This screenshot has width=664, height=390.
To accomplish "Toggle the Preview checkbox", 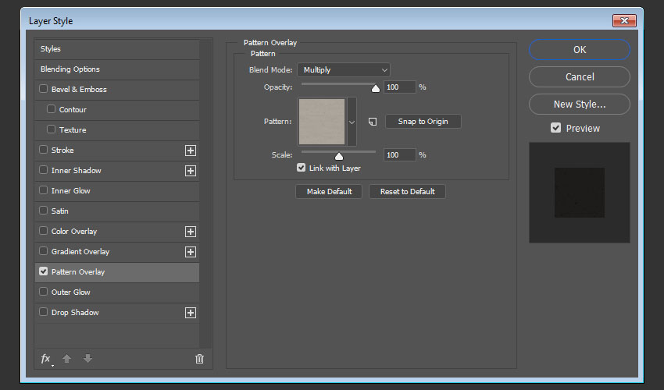I will (x=555, y=128).
